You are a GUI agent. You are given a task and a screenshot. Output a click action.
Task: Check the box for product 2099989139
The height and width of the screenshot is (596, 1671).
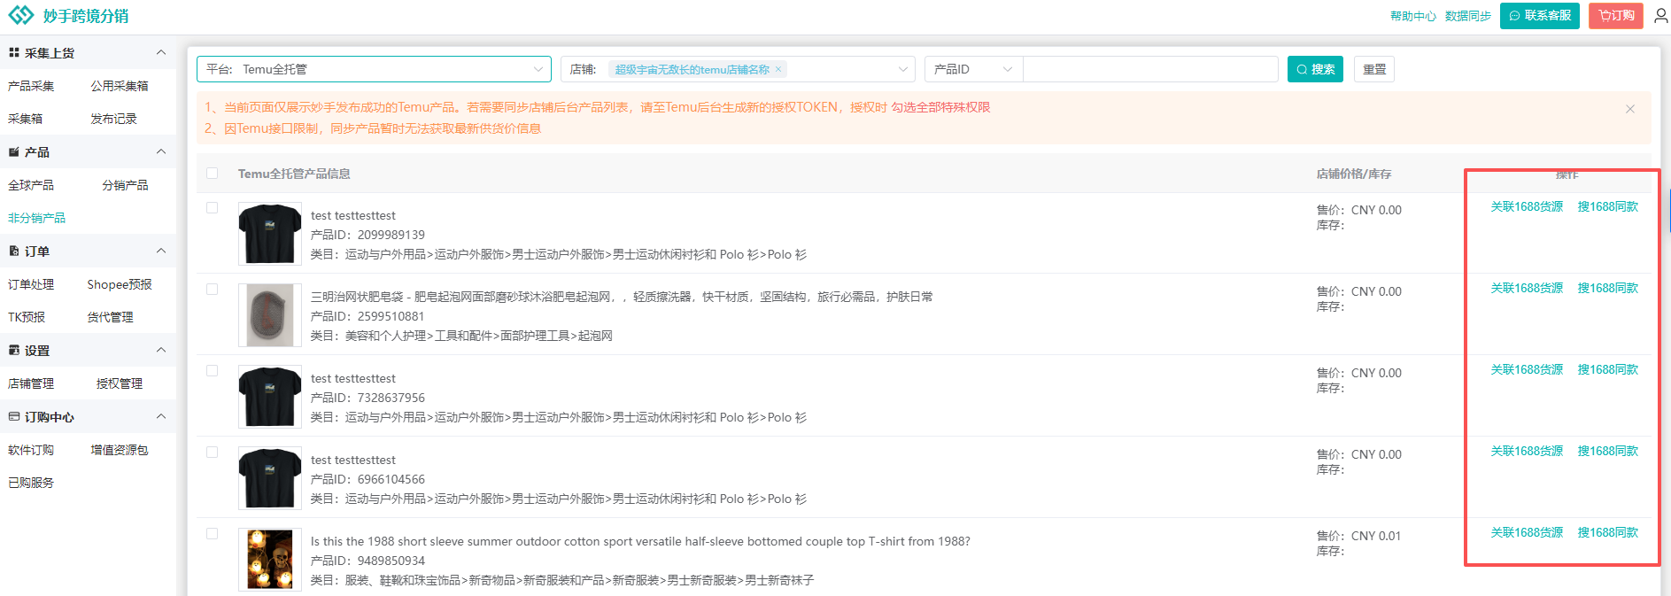point(213,208)
